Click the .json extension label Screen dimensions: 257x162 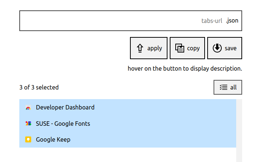coord(232,21)
